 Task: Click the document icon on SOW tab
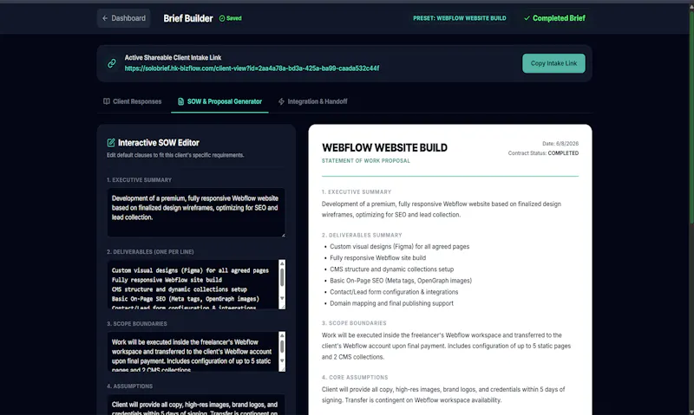180,101
